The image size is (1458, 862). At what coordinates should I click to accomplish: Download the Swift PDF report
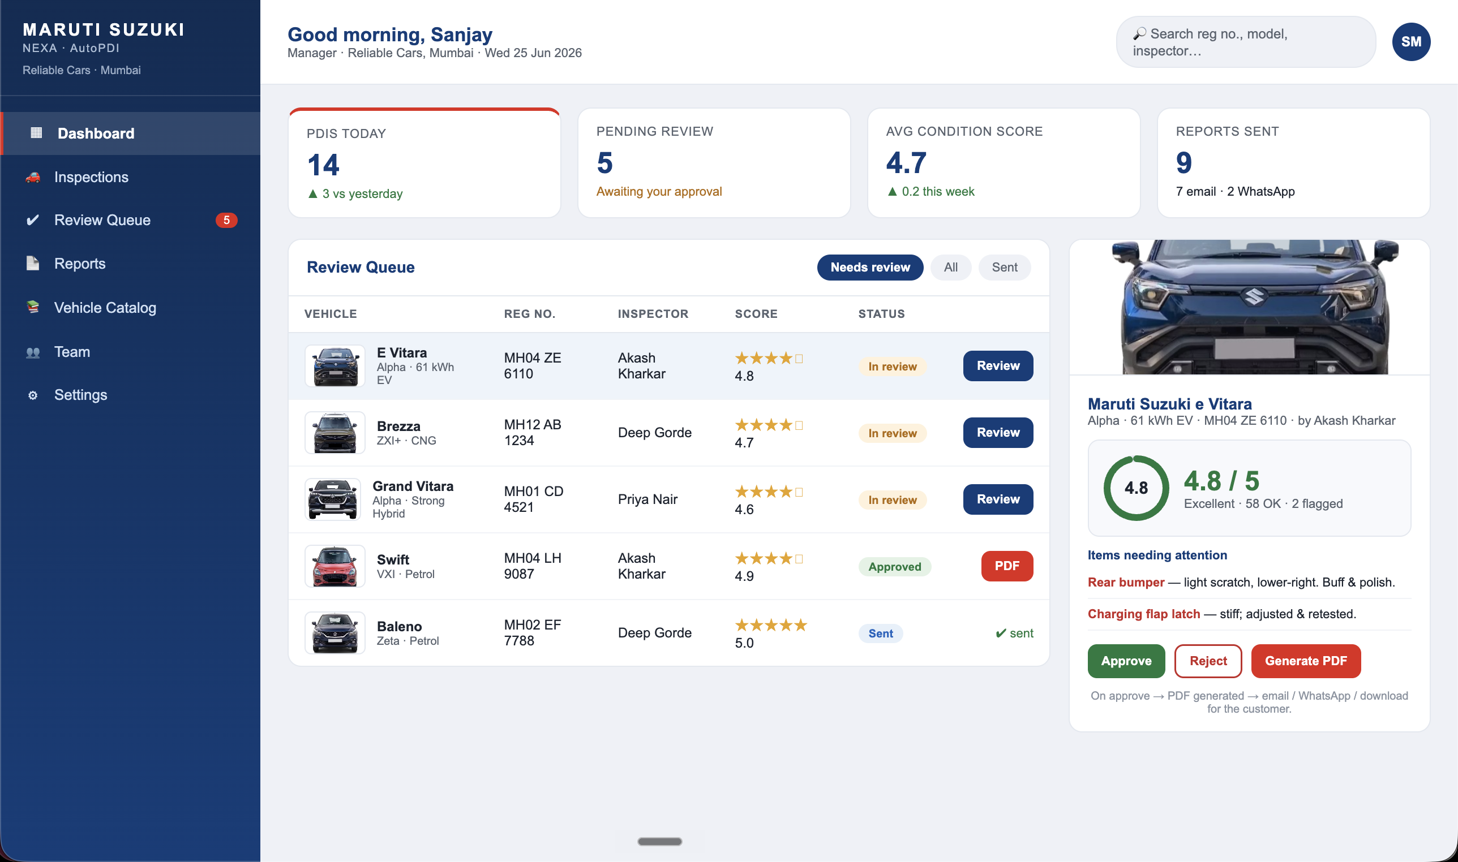(x=1007, y=566)
